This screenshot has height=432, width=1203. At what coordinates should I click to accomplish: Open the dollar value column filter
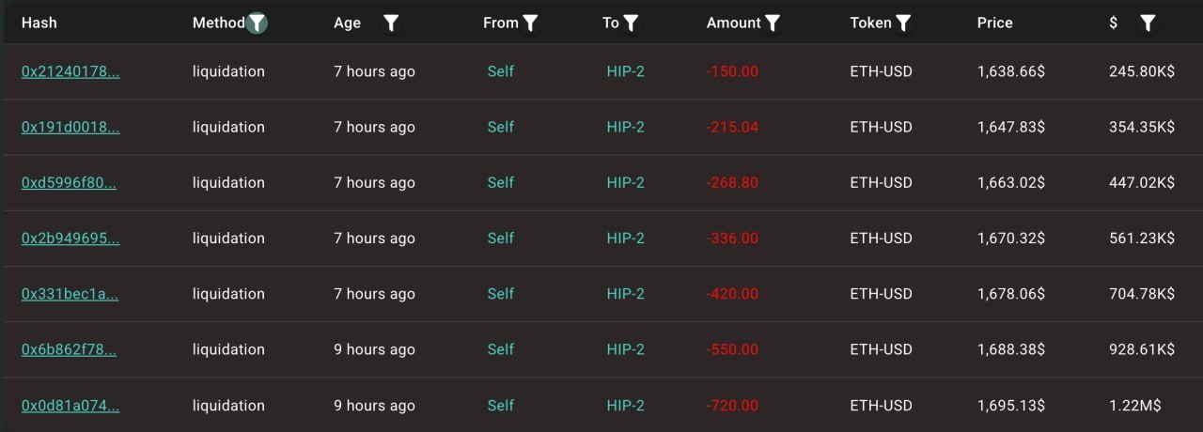coord(1148,23)
